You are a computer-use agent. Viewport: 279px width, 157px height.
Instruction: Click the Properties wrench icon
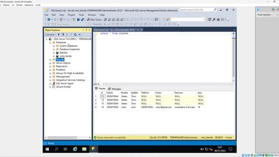click(214, 20)
